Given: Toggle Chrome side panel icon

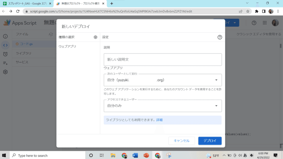Looking at the screenshot, I should (264, 11).
